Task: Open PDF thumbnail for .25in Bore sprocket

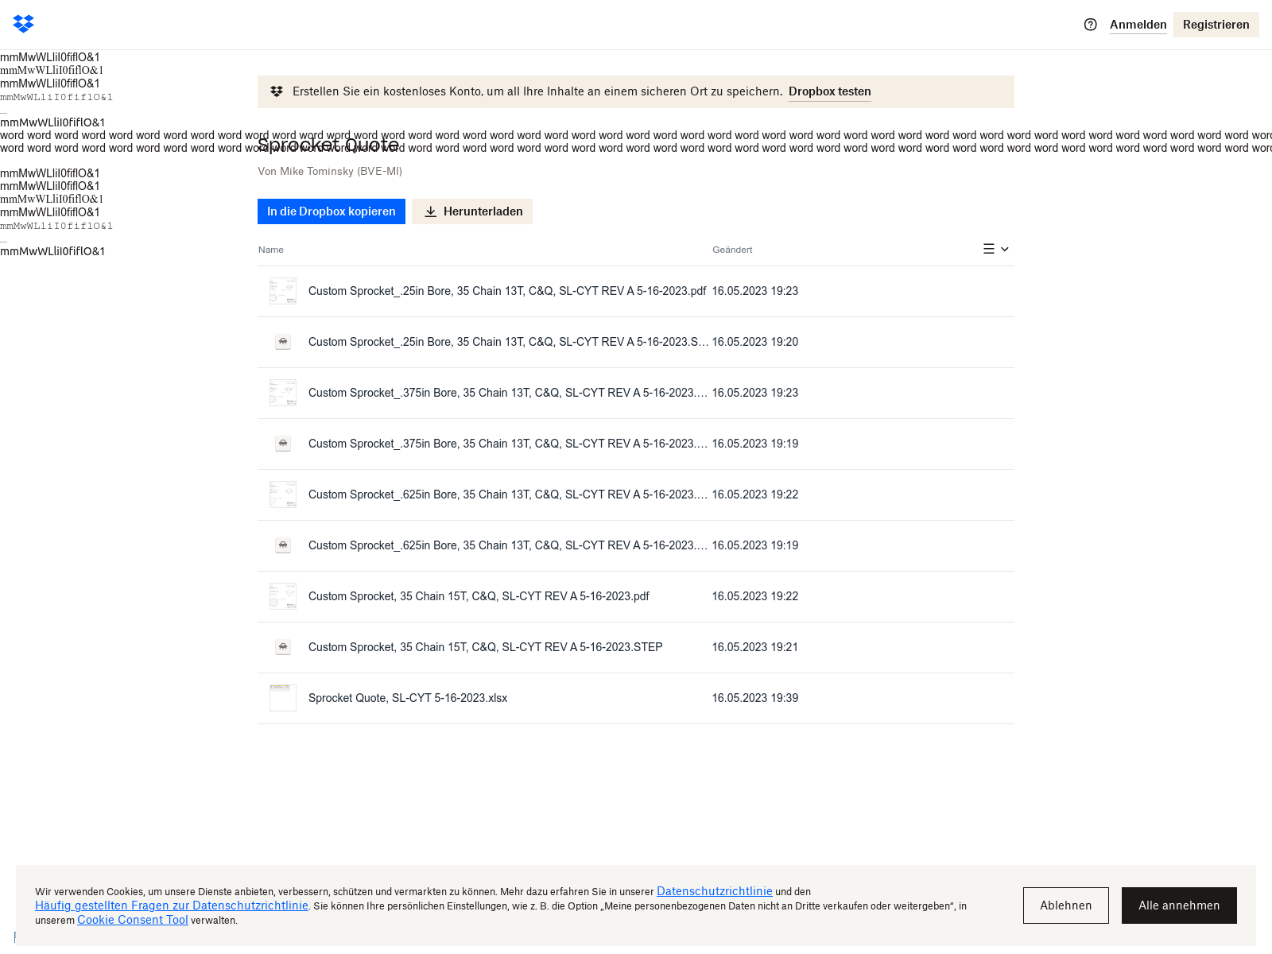Action: click(x=283, y=291)
